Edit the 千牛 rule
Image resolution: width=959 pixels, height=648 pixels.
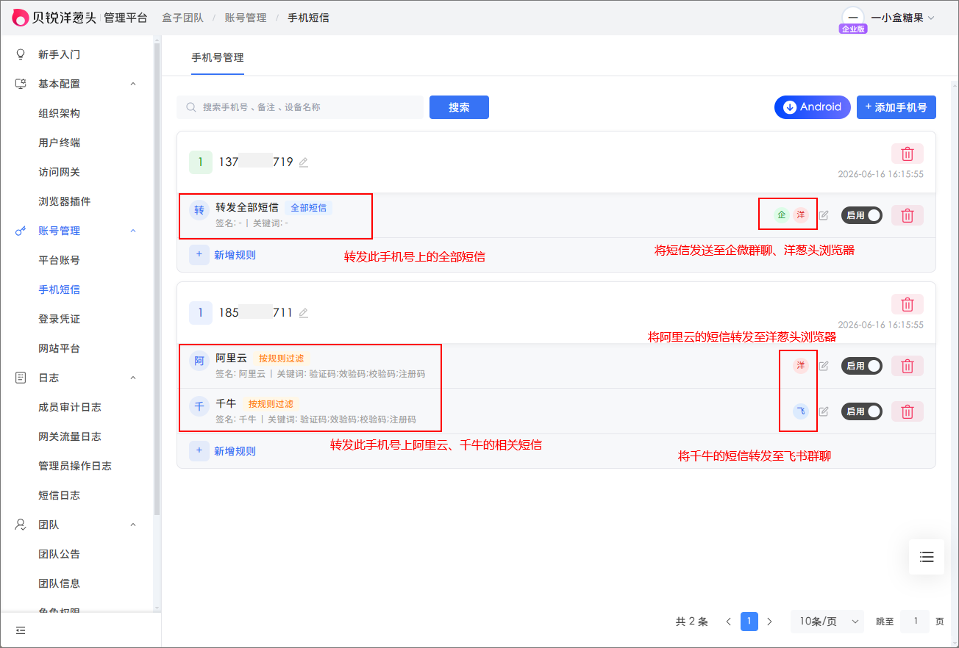click(x=824, y=411)
